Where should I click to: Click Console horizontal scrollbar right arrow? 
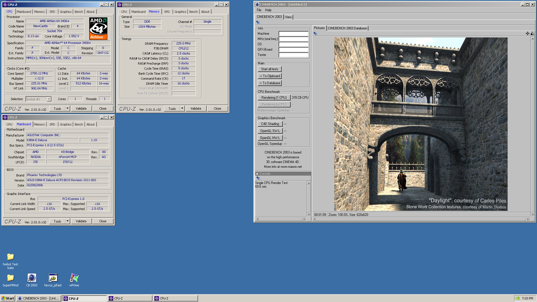pos(304,219)
